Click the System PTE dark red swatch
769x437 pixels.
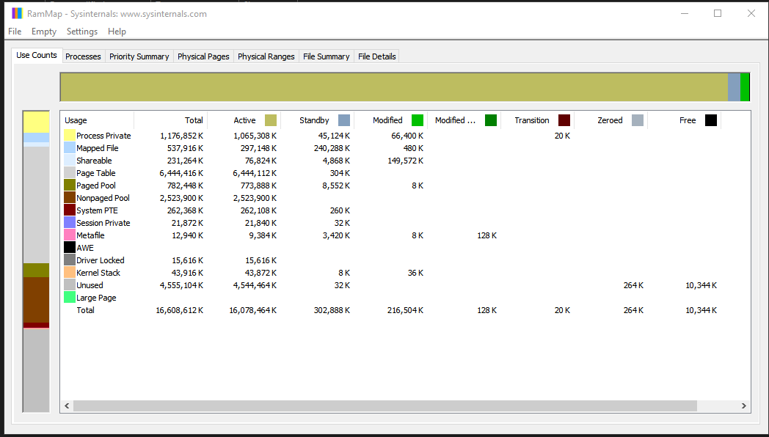tap(70, 210)
